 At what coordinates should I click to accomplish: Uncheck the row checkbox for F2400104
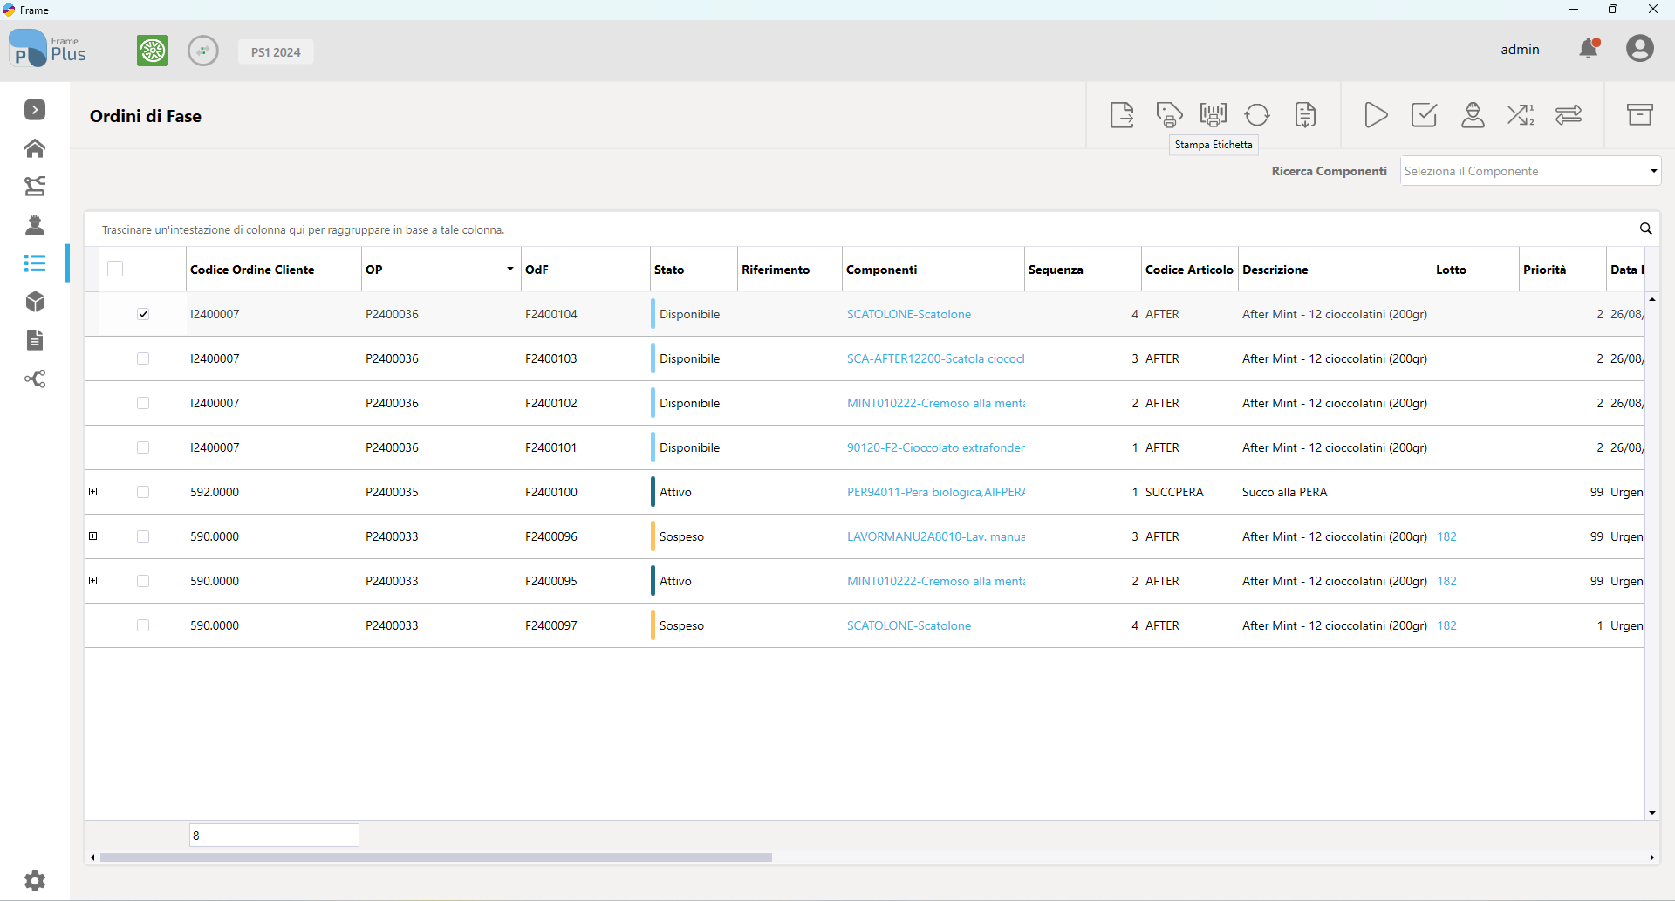143,314
